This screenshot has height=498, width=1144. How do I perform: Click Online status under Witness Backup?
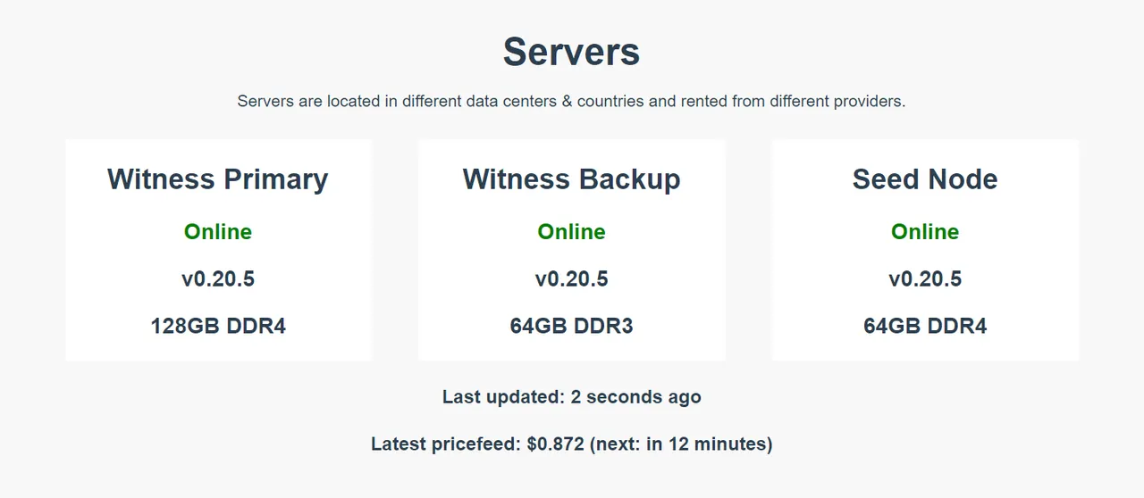pyautogui.click(x=571, y=232)
